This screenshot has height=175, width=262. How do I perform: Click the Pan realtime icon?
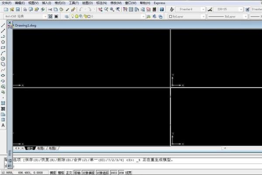(x=100, y=9)
